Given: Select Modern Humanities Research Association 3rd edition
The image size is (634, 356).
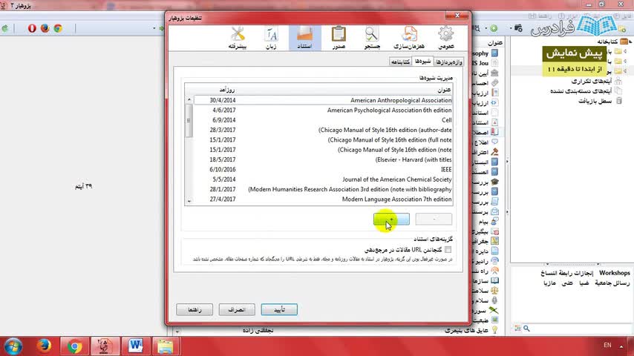Looking at the screenshot, I should pyautogui.click(x=323, y=189).
